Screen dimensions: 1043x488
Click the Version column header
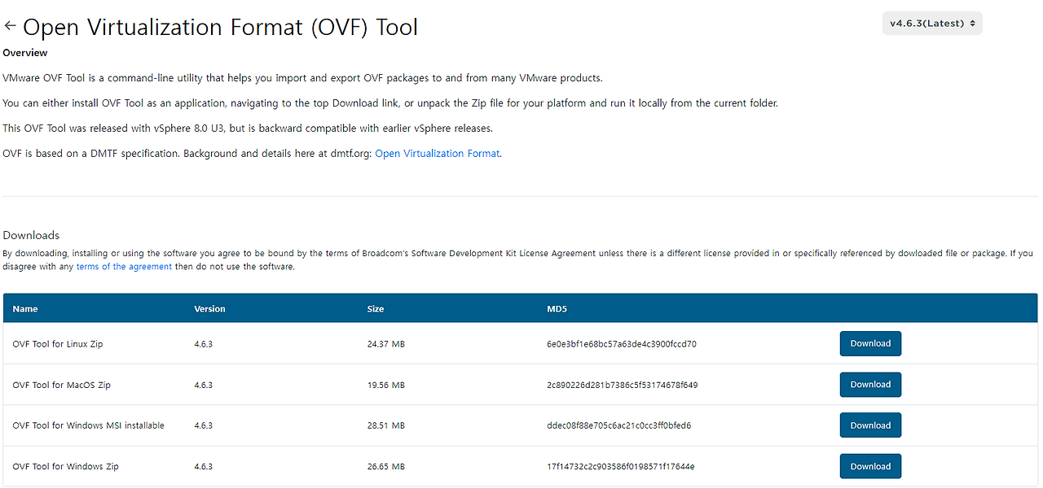coord(210,308)
